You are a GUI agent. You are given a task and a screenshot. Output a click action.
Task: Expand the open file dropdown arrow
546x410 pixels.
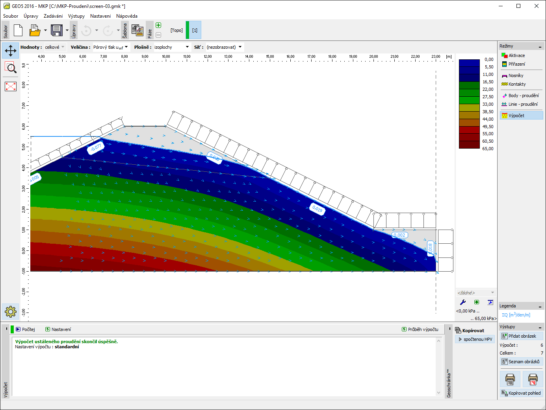pyautogui.click(x=45, y=30)
